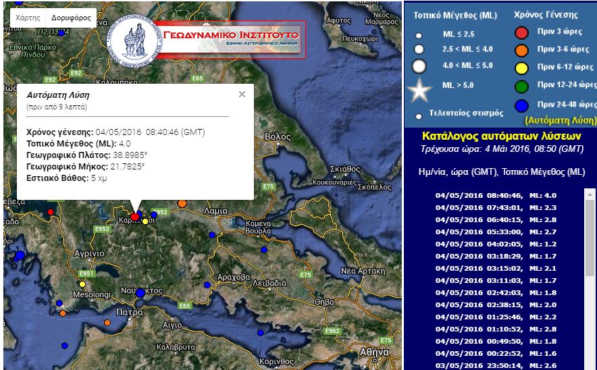Select the large blue marker at Ναύπακτος
The width and height of the screenshot is (597, 370).
point(140,293)
